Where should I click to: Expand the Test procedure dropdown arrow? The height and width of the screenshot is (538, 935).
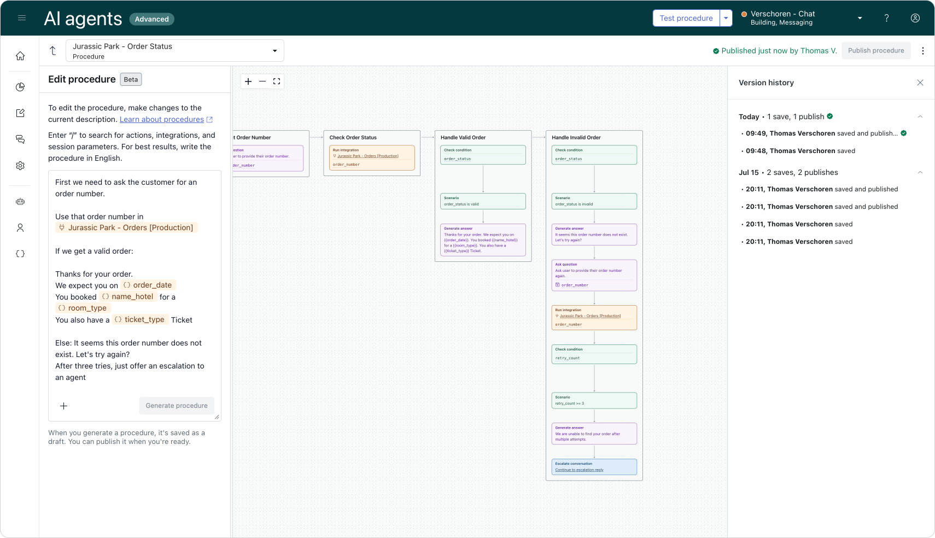pos(726,18)
